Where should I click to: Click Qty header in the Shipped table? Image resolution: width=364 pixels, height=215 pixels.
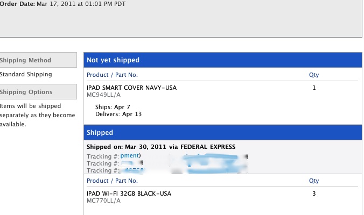click(314, 181)
